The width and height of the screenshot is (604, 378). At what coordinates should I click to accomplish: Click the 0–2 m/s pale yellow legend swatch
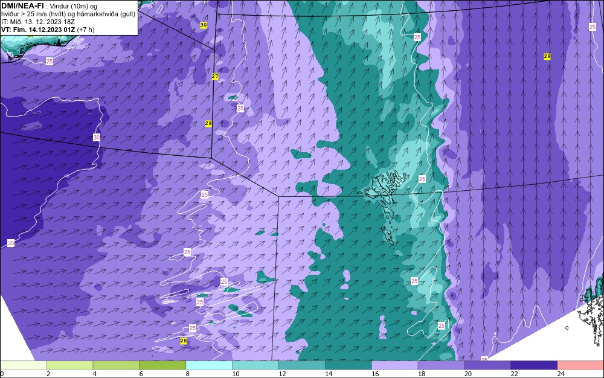23,365
